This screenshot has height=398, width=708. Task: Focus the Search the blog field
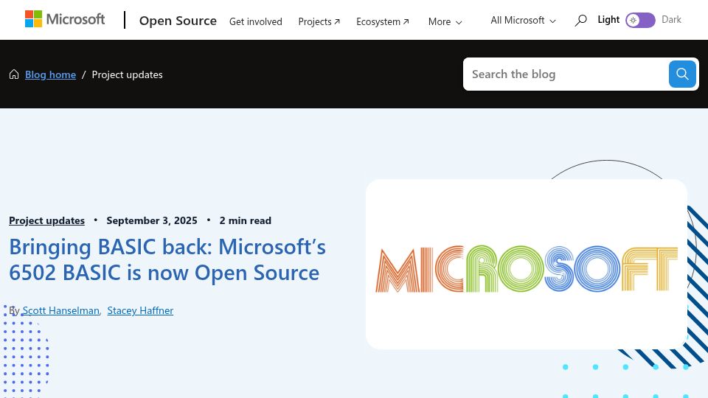click(566, 74)
